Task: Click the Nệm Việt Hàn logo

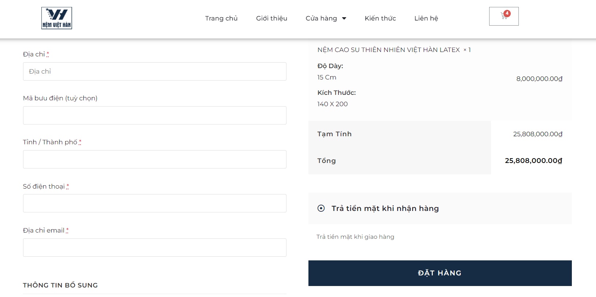Action: click(57, 18)
